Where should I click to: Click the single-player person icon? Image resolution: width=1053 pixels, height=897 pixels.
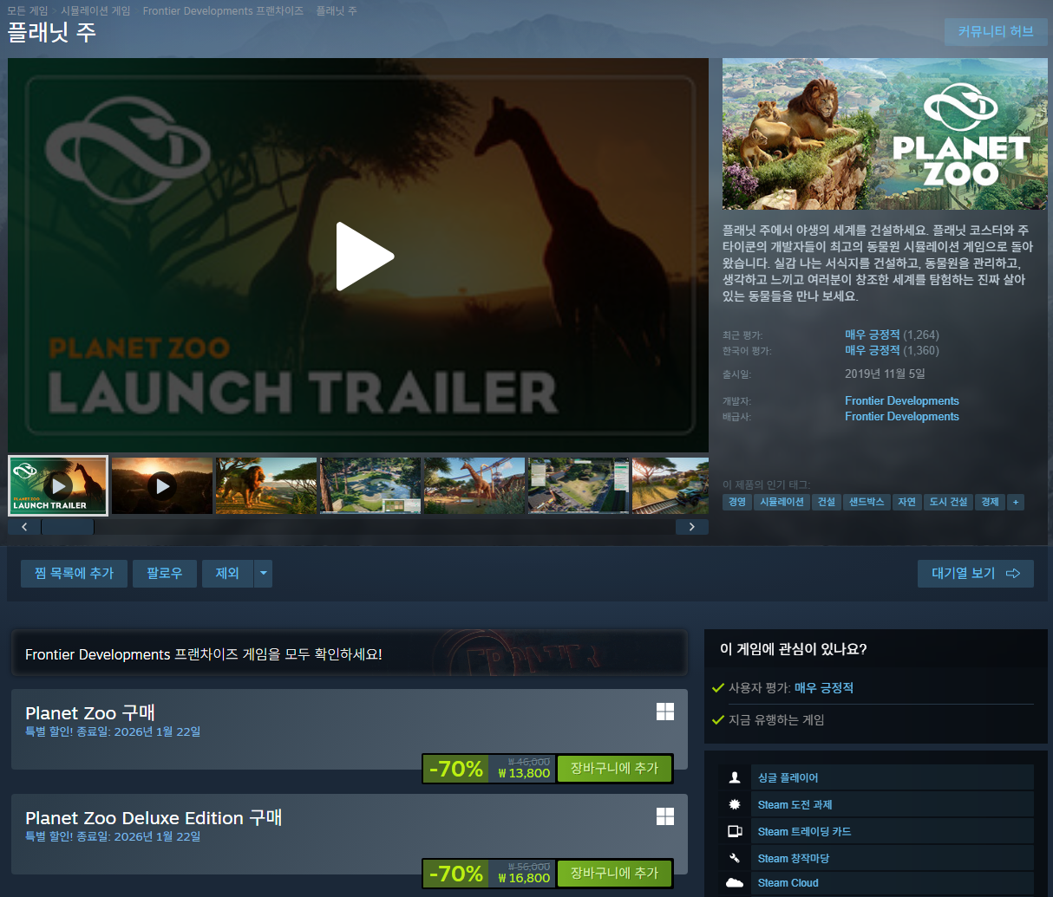(x=735, y=777)
